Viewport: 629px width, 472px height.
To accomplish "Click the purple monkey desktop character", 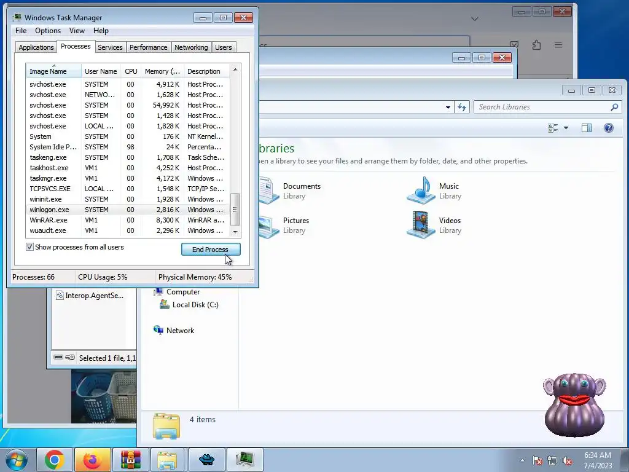I will pyautogui.click(x=574, y=404).
